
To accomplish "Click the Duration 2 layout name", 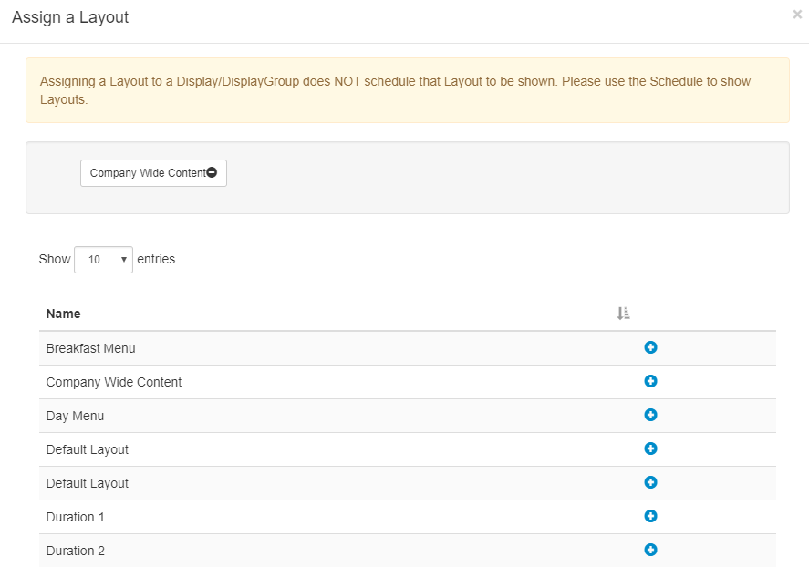I will coord(75,551).
